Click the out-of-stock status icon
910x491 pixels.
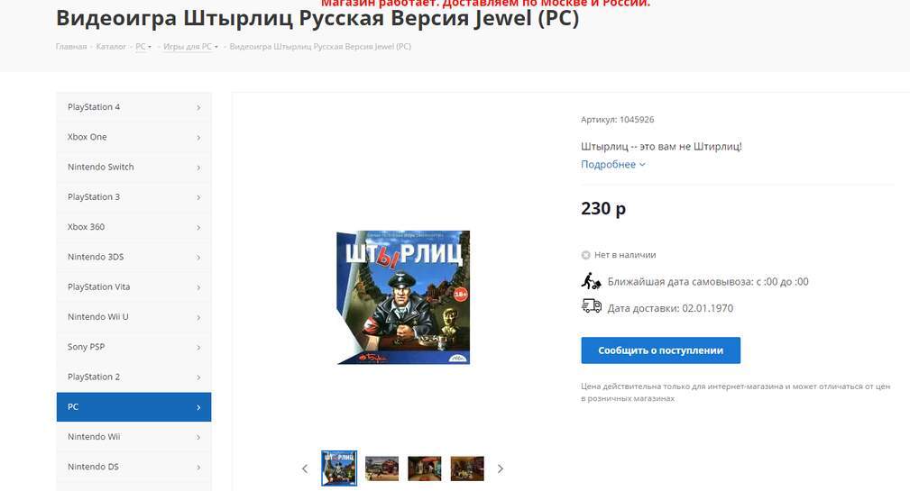tap(585, 255)
